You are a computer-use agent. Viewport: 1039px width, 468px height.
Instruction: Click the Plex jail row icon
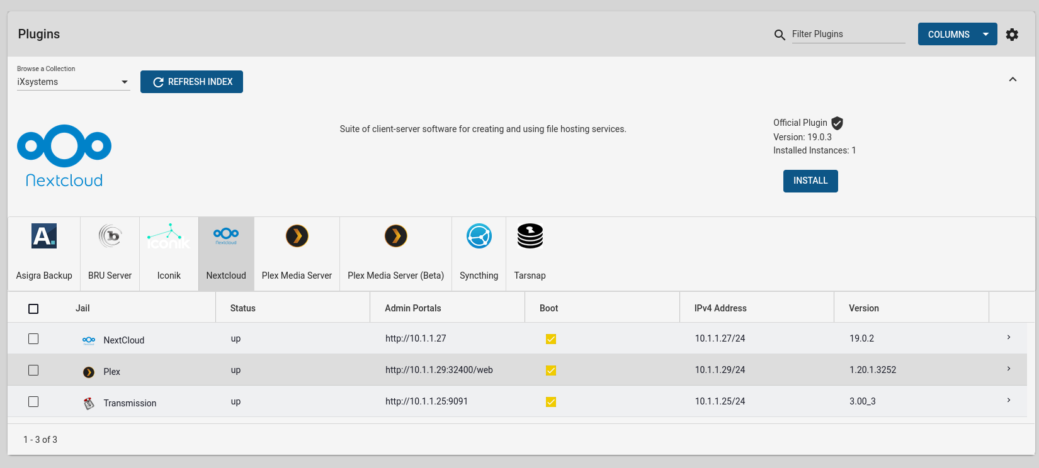tap(89, 372)
